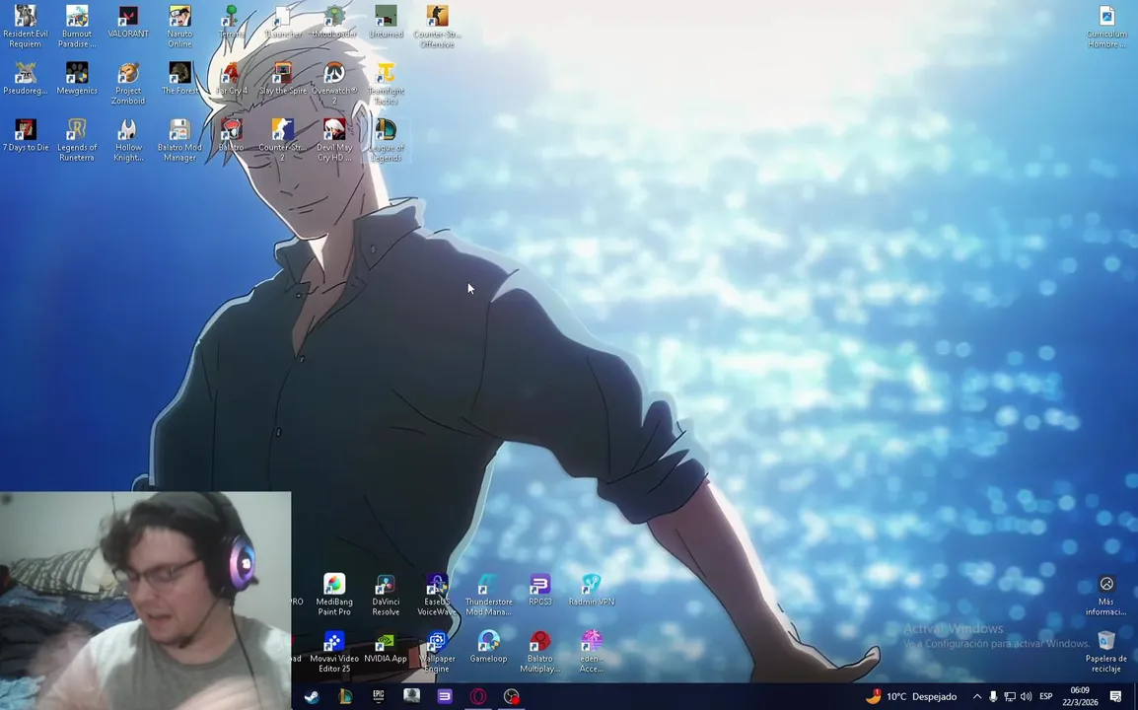This screenshot has width=1138, height=710.
Task: Open the Counter-Strike 2 desktop shortcut
Action: pos(283,140)
